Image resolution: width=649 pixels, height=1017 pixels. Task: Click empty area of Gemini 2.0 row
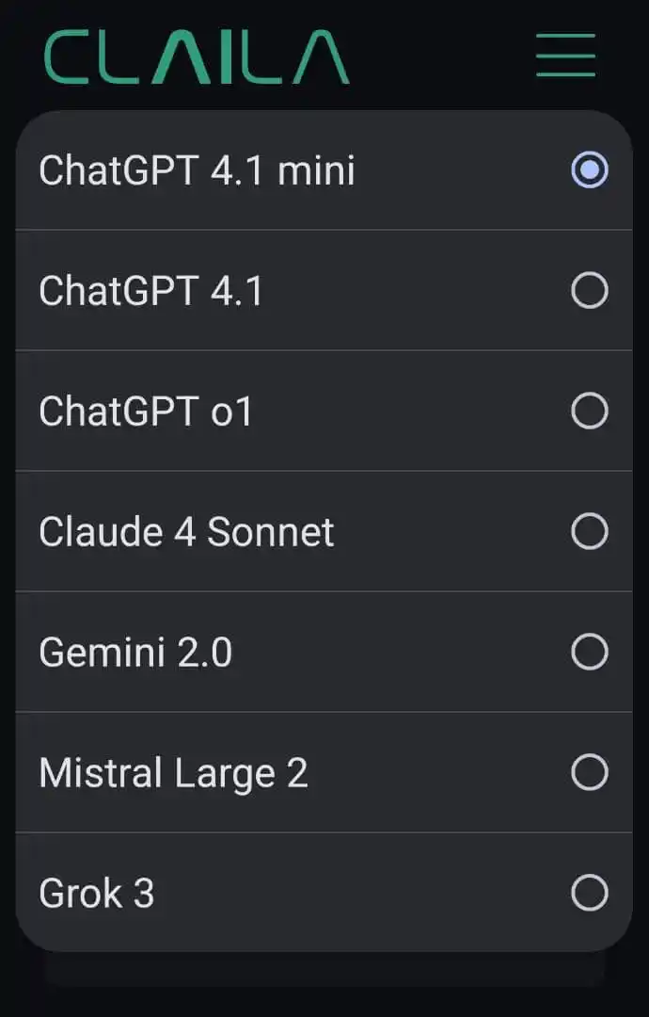click(402, 652)
